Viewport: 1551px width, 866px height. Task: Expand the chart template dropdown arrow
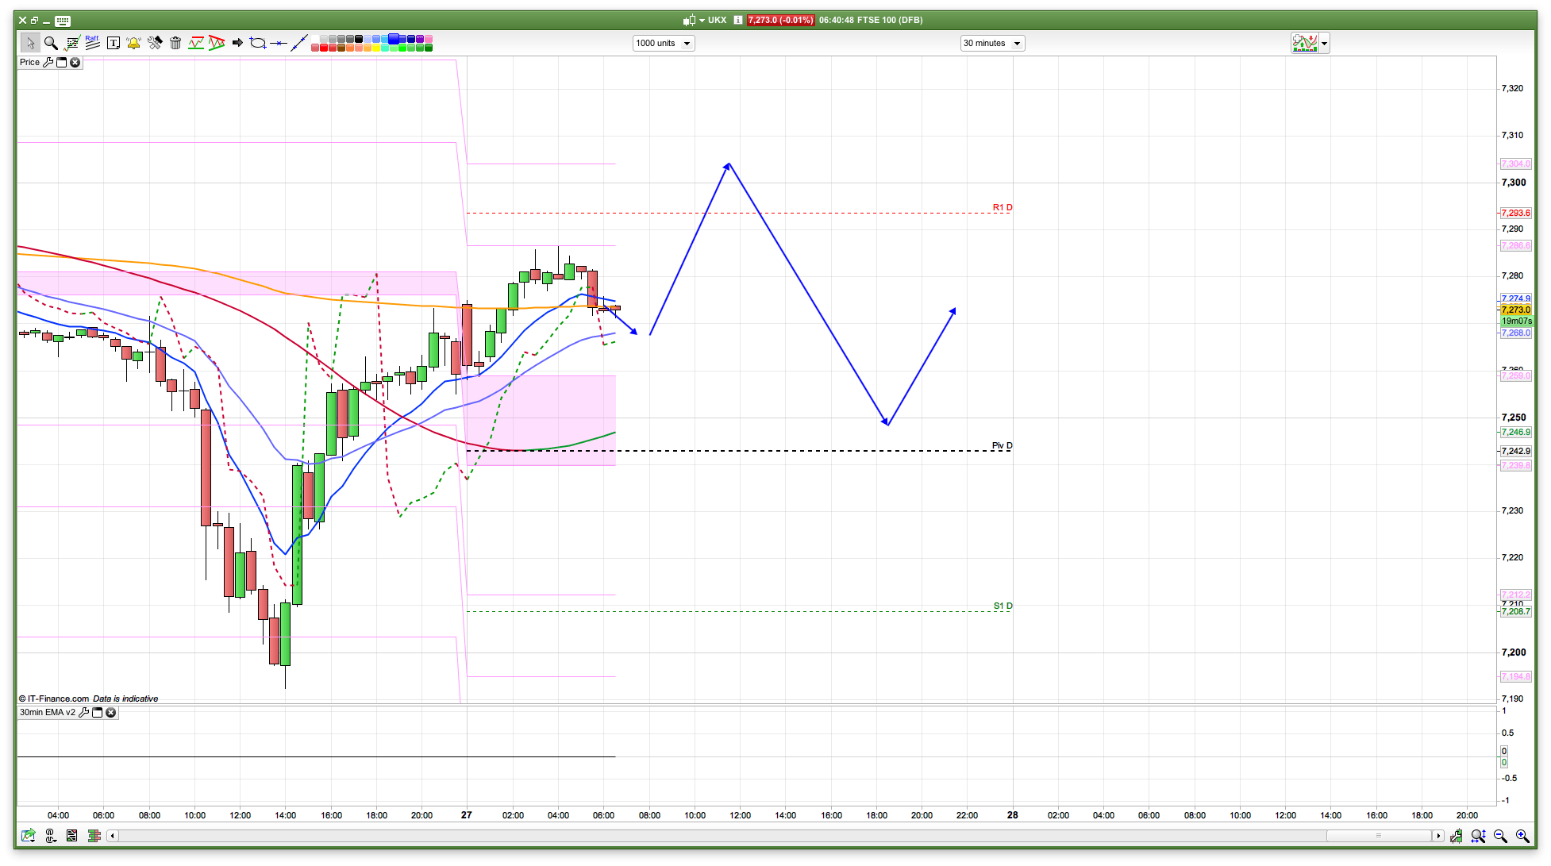[x=1324, y=44]
